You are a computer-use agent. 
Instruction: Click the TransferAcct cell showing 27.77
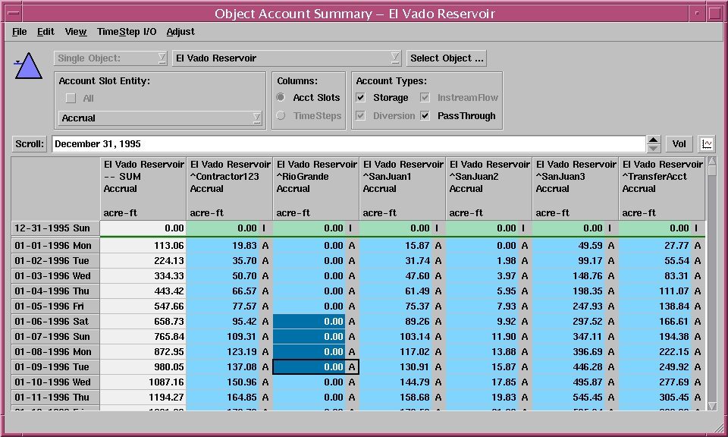pos(661,245)
